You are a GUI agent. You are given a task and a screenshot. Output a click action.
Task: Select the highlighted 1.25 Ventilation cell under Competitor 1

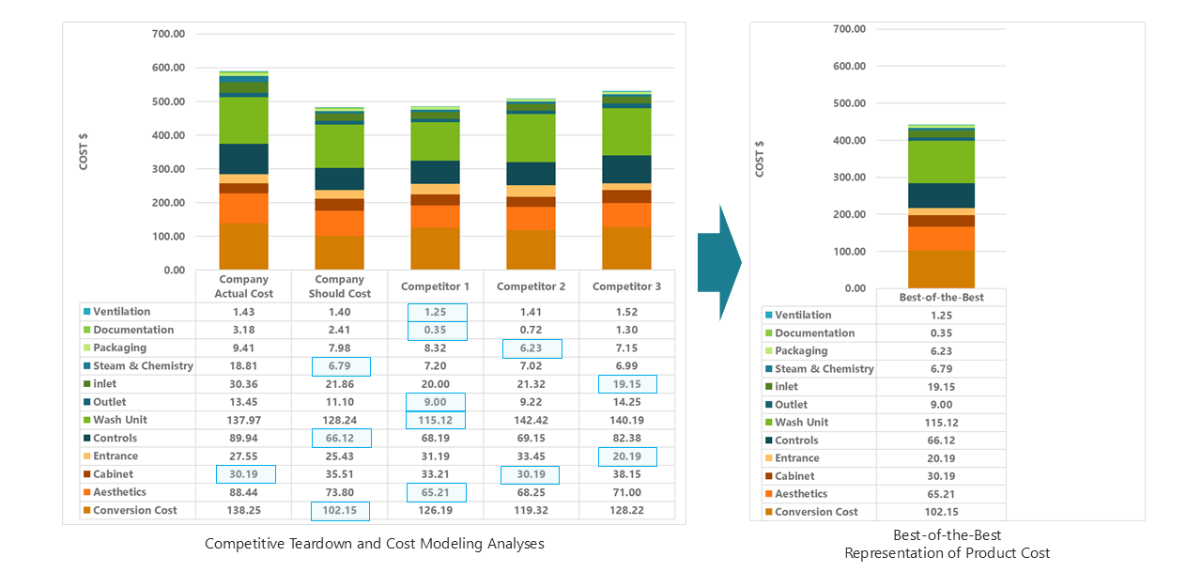pos(436,312)
